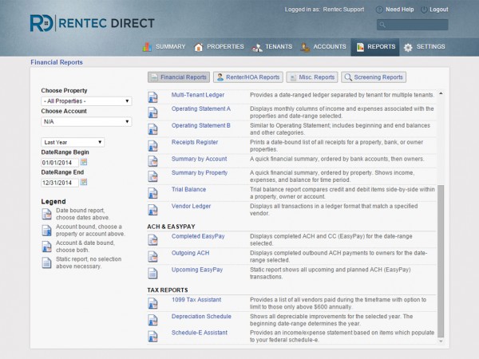Click the DateRange Begin date field
The height and width of the screenshot is (359, 479).
[60, 163]
